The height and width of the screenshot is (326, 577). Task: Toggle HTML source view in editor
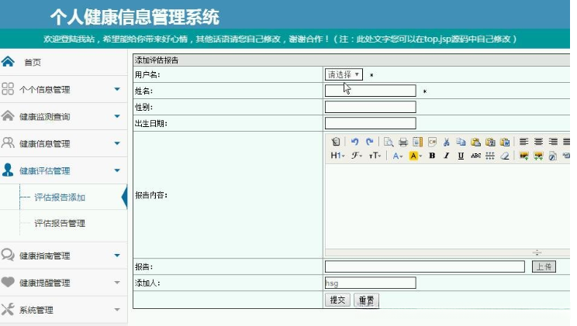tap(335, 142)
